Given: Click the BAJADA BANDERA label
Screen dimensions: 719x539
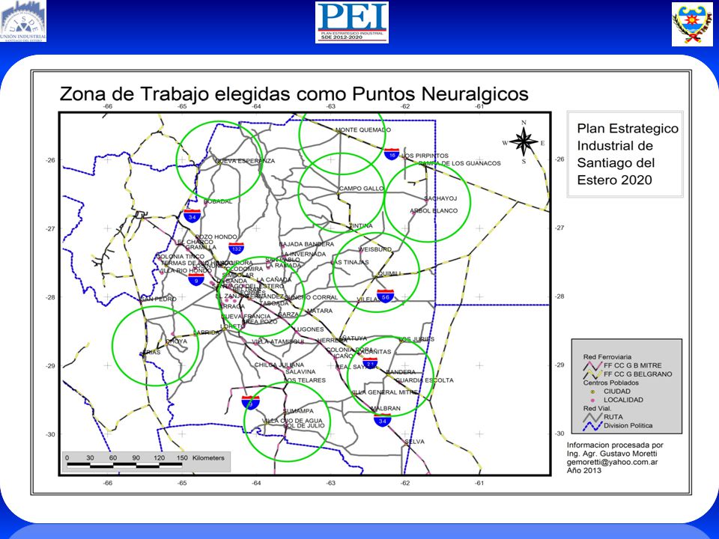Looking at the screenshot, I should click(307, 244).
